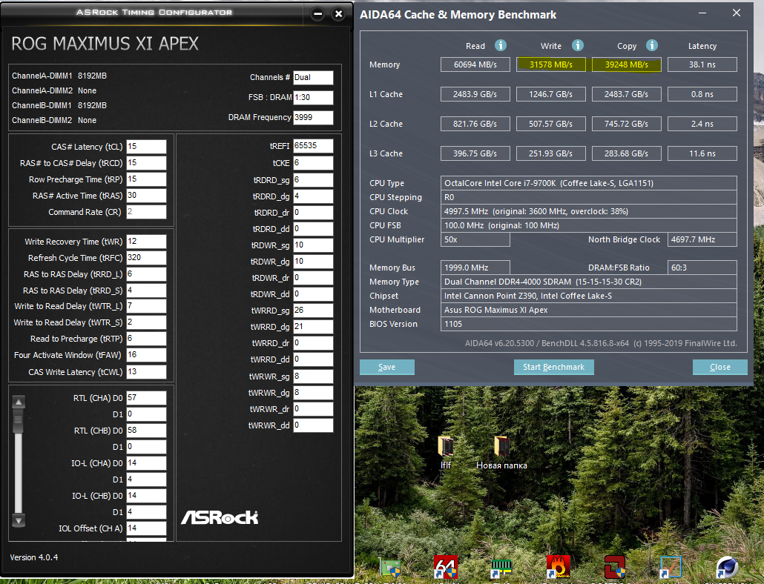Open the green memory module desktop shortcut
Image resolution: width=764 pixels, height=584 pixels.
pos(501,568)
